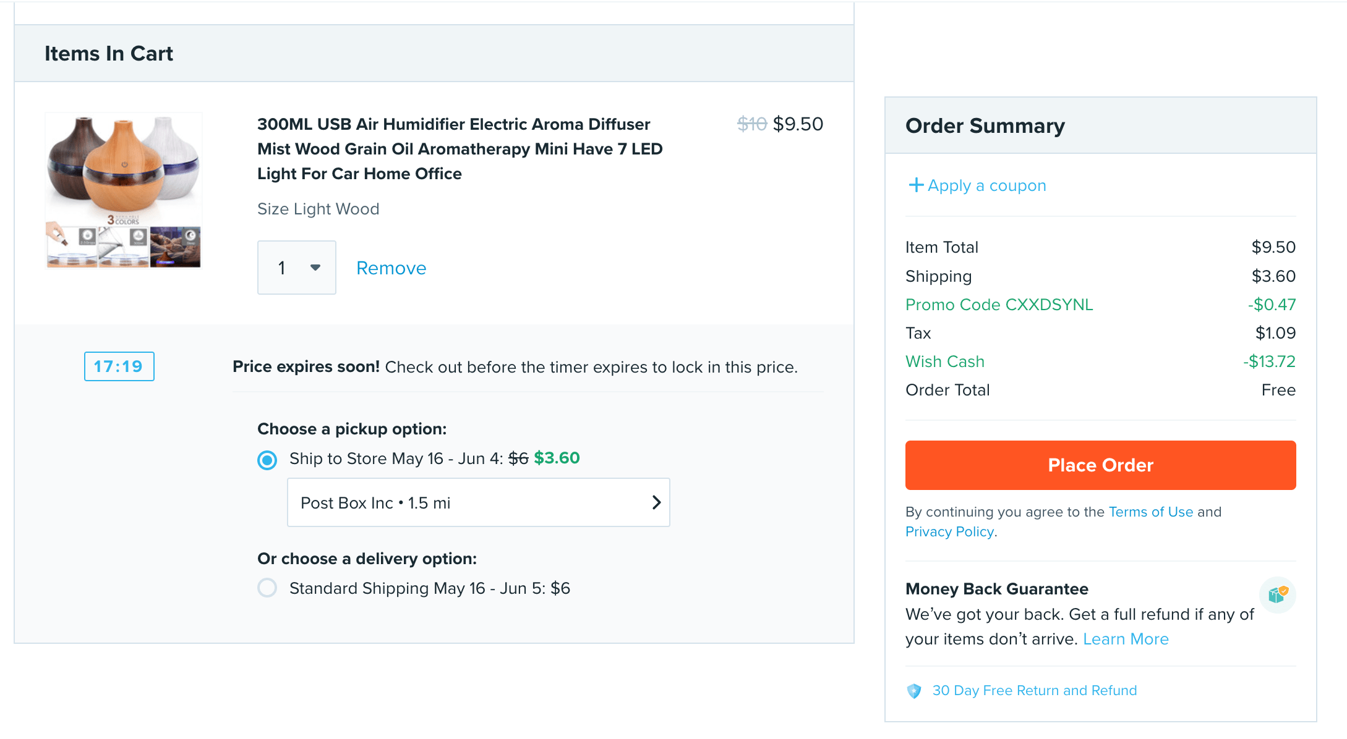
Task: Remove the humidifier from the cart
Action: tap(391, 268)
